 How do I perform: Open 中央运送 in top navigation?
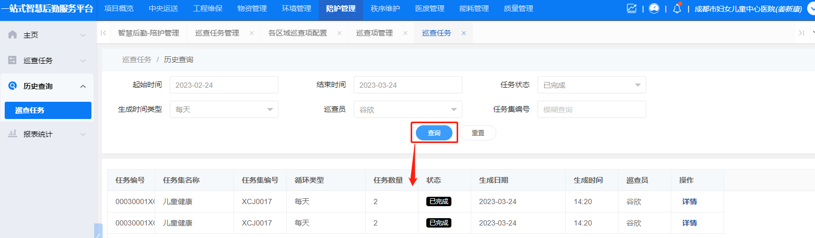163,8
